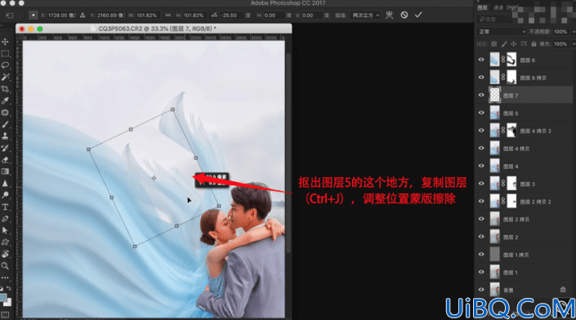Lock image pixels brush icon
576x320 pixels.
pyautogui.click(x=504, y=44)
